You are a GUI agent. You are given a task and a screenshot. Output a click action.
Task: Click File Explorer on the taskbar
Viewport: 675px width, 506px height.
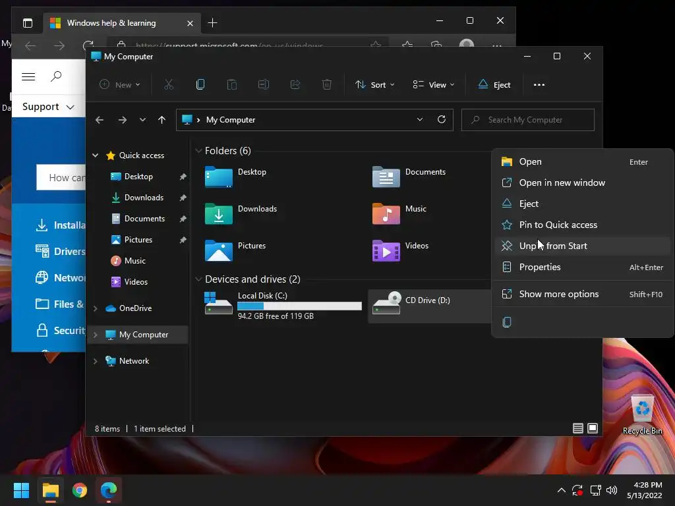pyautogui.click(x=50, y=490)
